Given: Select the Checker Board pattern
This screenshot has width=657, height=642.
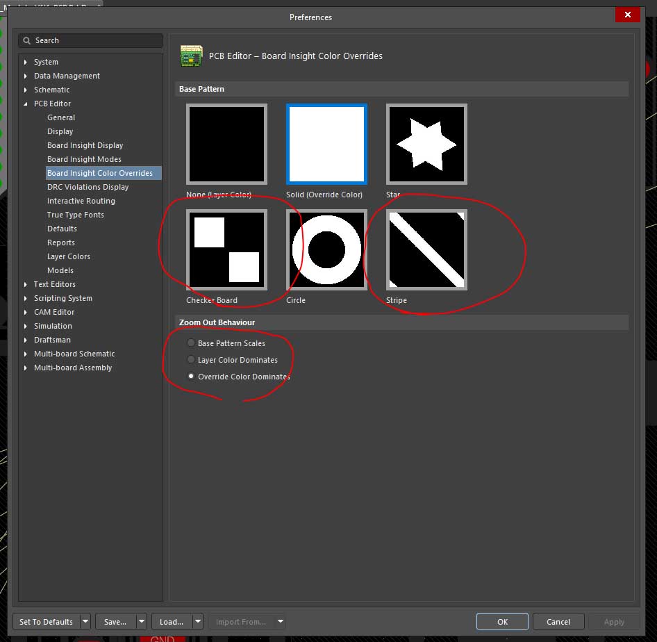Looking at the screenshot, I should 226,250.
